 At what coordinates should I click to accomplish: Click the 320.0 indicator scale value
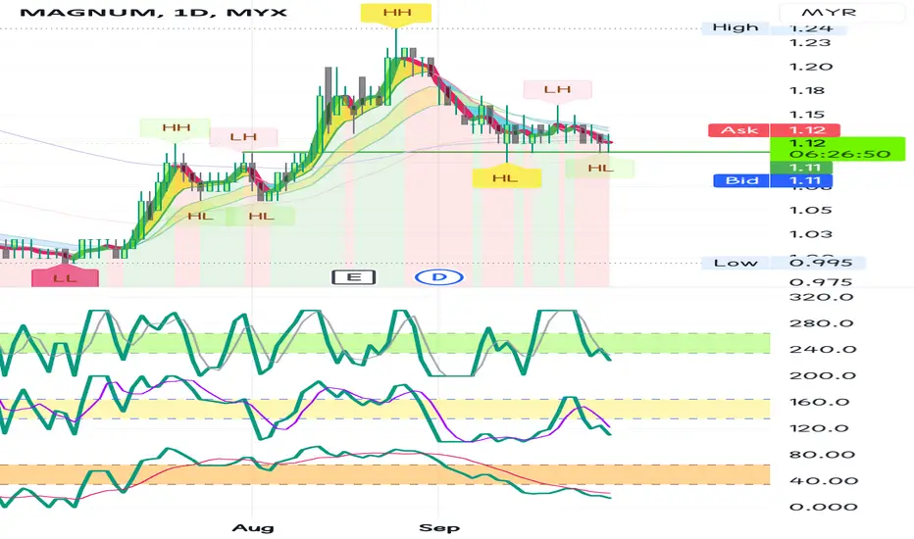point(821,297)
